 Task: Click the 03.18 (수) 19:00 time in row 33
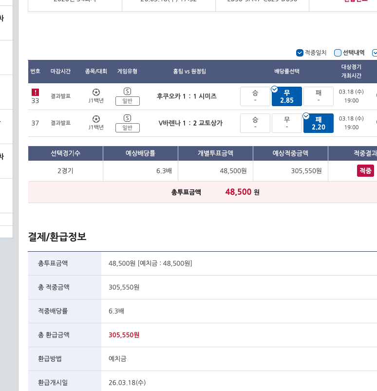[x=351, y=96]
